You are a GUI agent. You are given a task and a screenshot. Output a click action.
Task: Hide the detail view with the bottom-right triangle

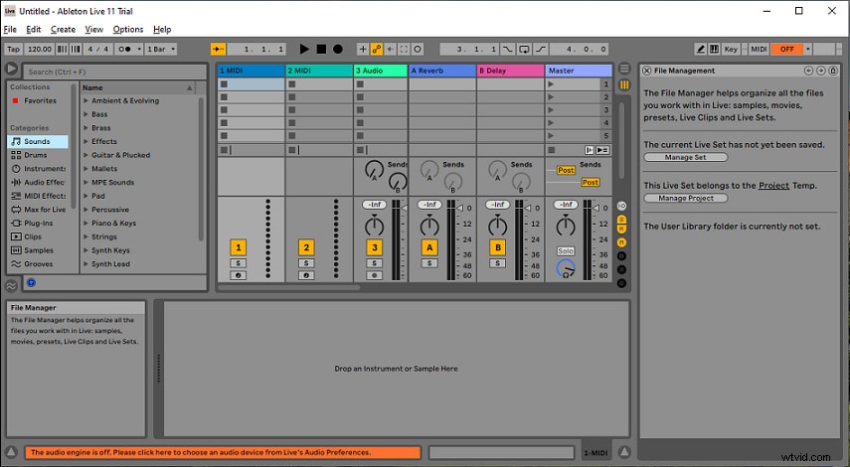click(x=624, y=452)
